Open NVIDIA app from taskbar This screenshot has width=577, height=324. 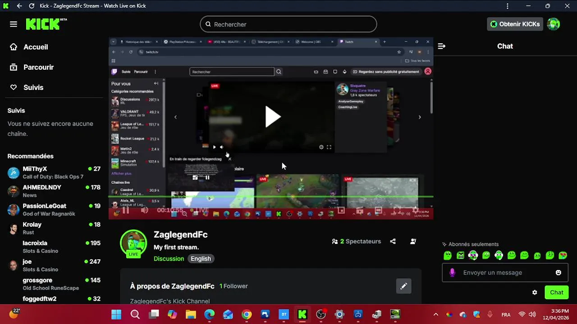click(x=395, y=314)
